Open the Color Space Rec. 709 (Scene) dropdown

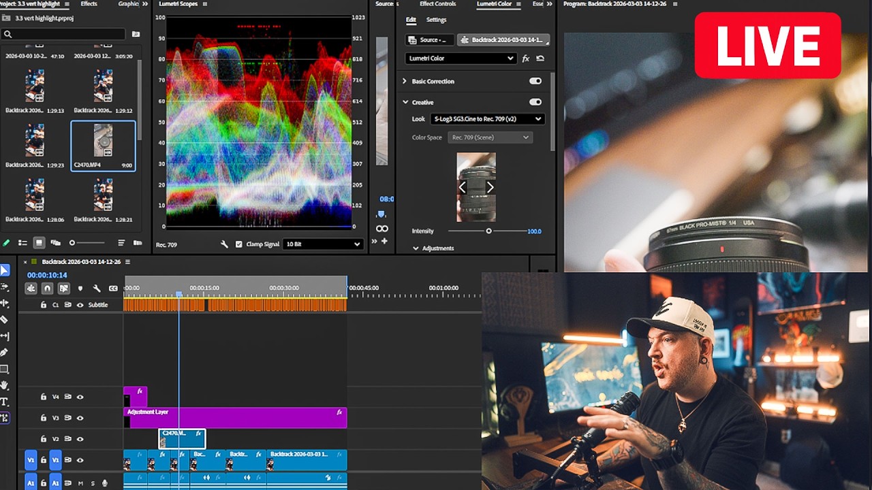point(490,137)
